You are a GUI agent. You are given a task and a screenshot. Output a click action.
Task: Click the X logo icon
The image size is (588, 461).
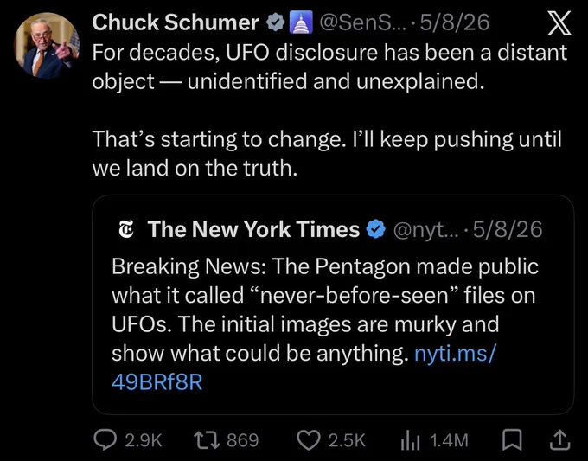pyautogui.click(x=559, y=23)
